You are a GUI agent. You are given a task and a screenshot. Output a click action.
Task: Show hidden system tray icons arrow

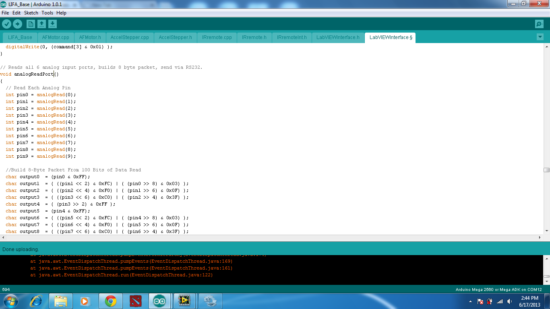coord(470,301)
